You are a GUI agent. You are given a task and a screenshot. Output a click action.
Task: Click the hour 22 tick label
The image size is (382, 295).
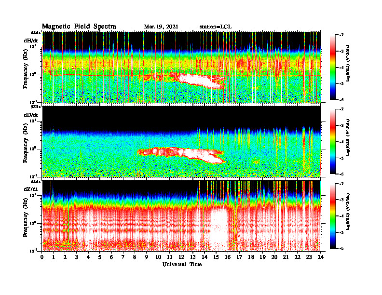click(x=298, y=257)
